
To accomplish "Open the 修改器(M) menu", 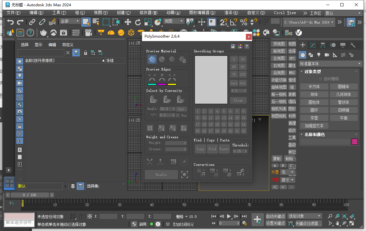I will pos(149,13).
